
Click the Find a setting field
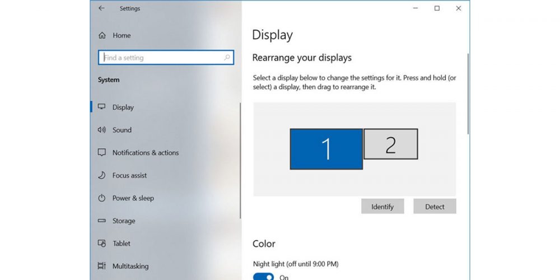(162, 58)
